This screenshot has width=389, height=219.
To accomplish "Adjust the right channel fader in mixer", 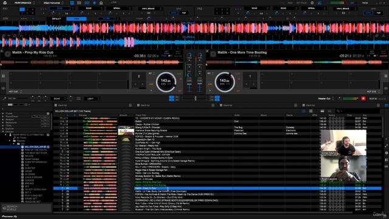I will (200, 88).
